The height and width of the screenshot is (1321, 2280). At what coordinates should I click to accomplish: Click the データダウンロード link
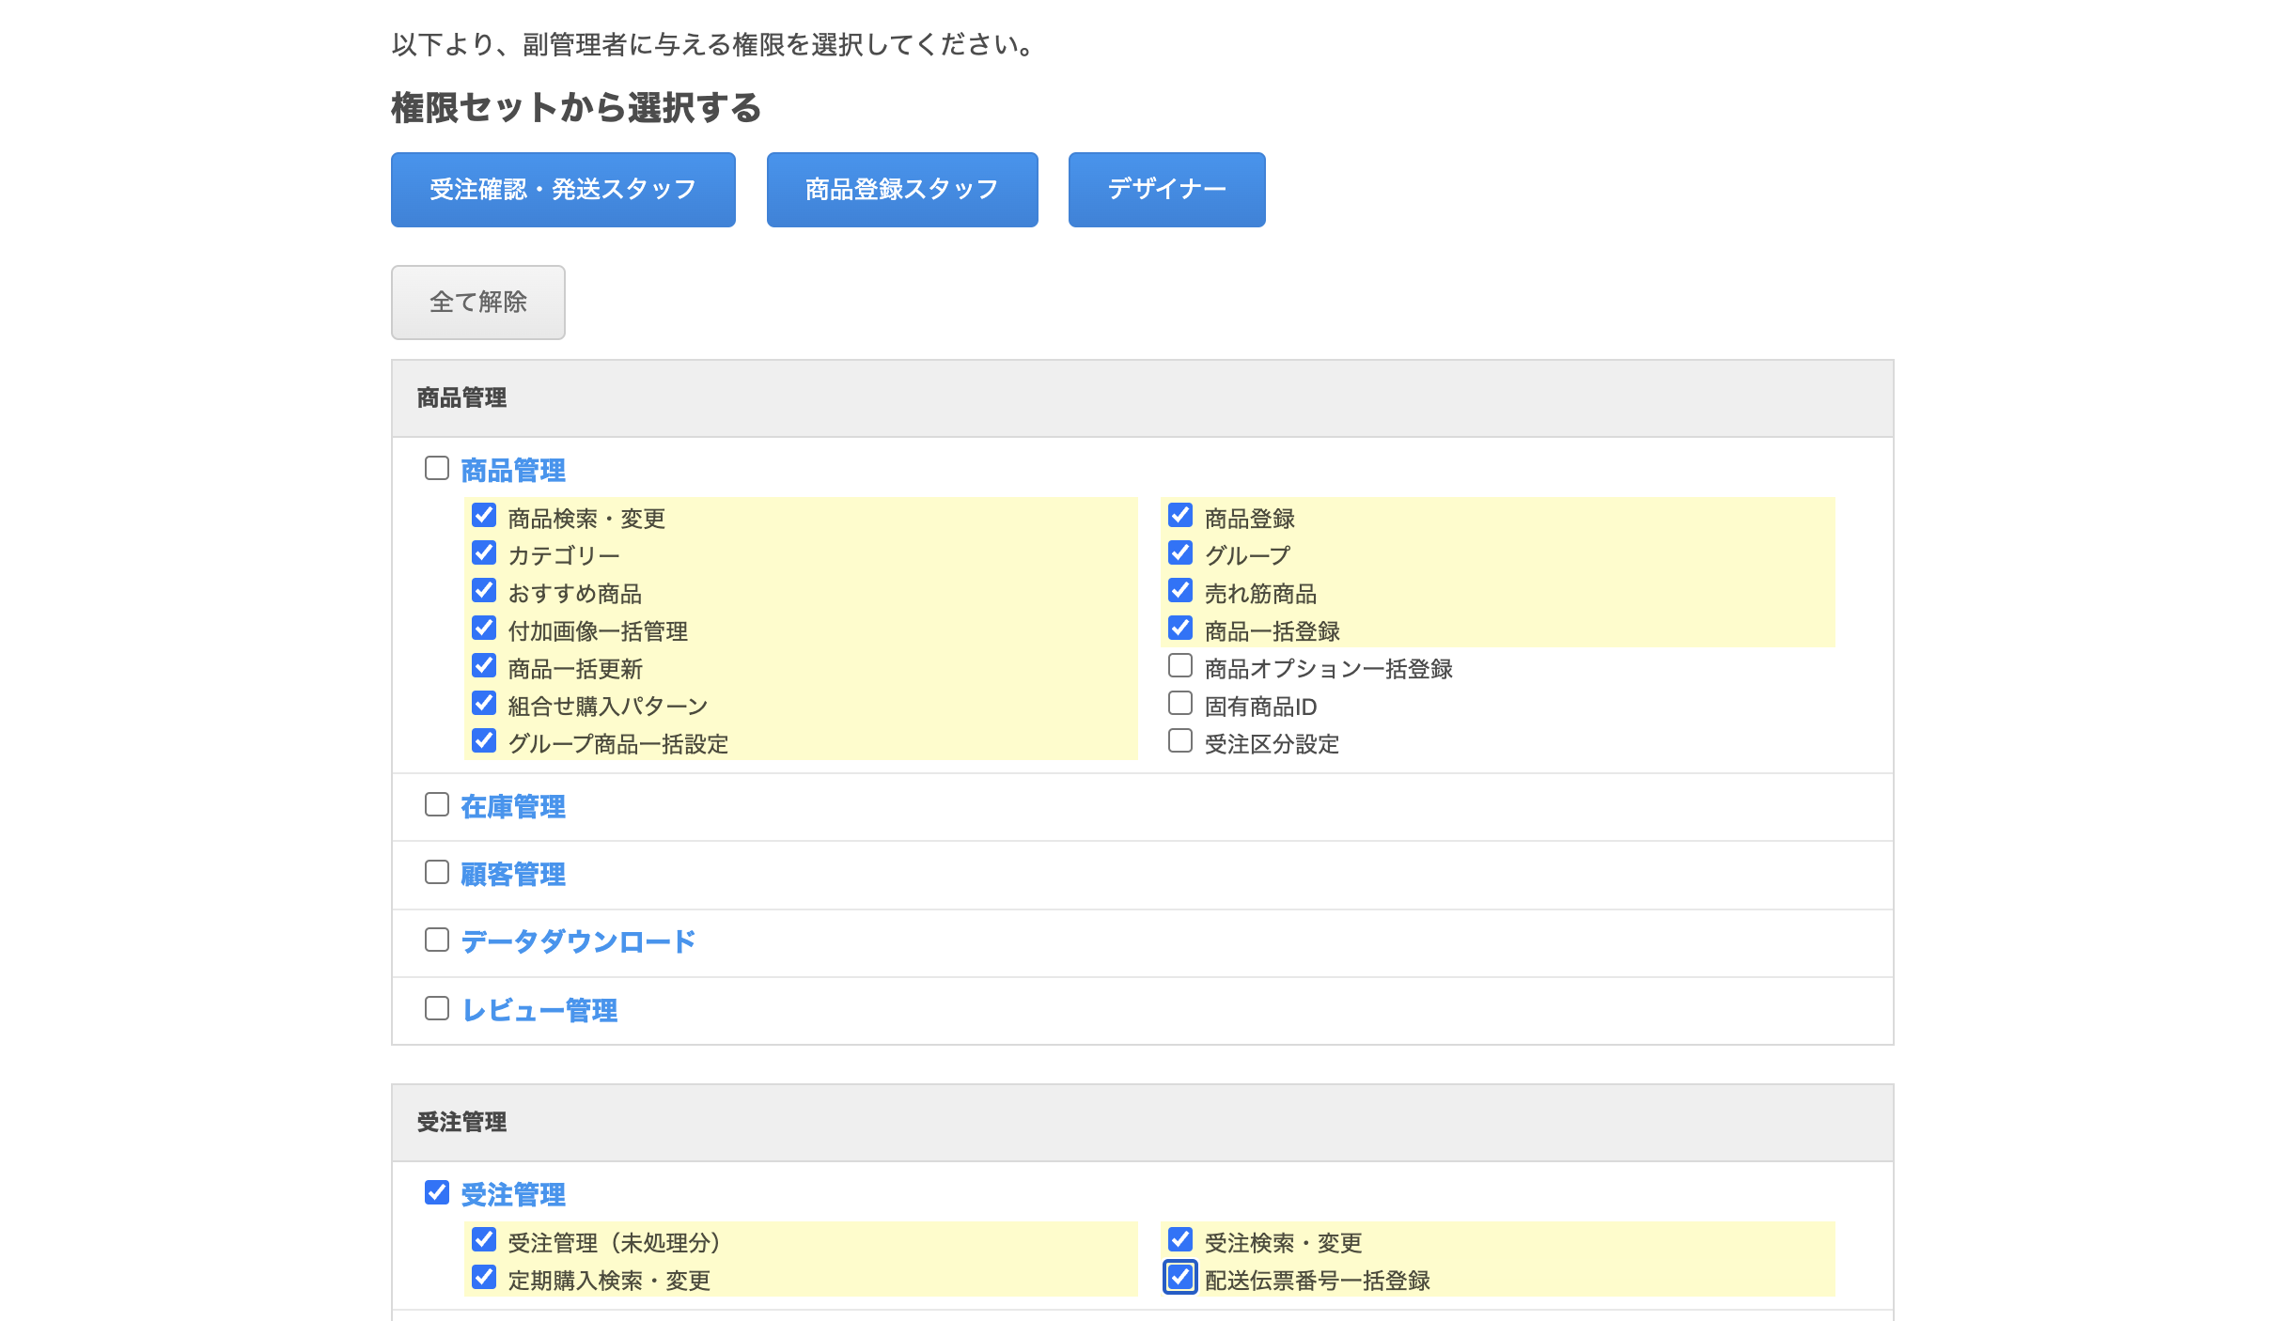pyautogui.click(x=578, y=941)
